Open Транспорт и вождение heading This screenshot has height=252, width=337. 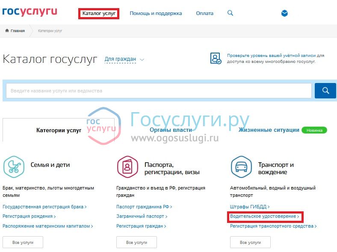[x=276, y=169]
